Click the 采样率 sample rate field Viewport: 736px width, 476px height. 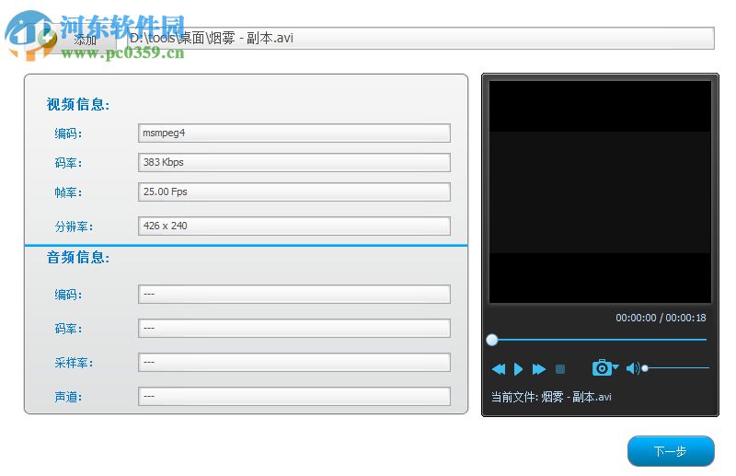[294, 362]
